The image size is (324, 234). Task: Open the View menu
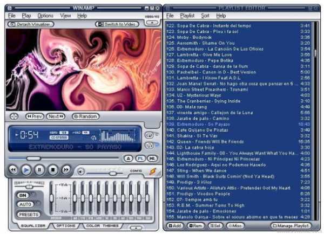65,16
